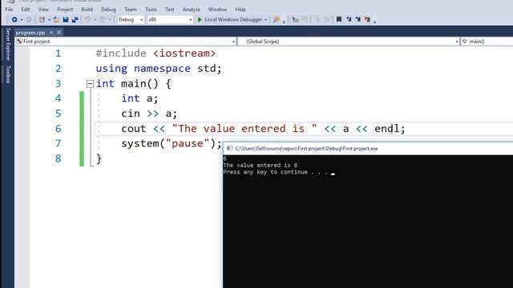The width and height of the screenshot is (513, 288).
Task: Open the Project menu
Action: [65, 10]
